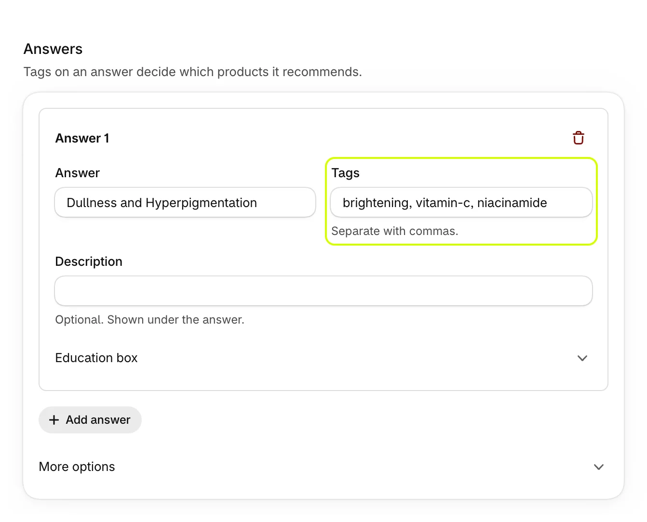Focus the Tags input with brightening tags

pos(461,203)
